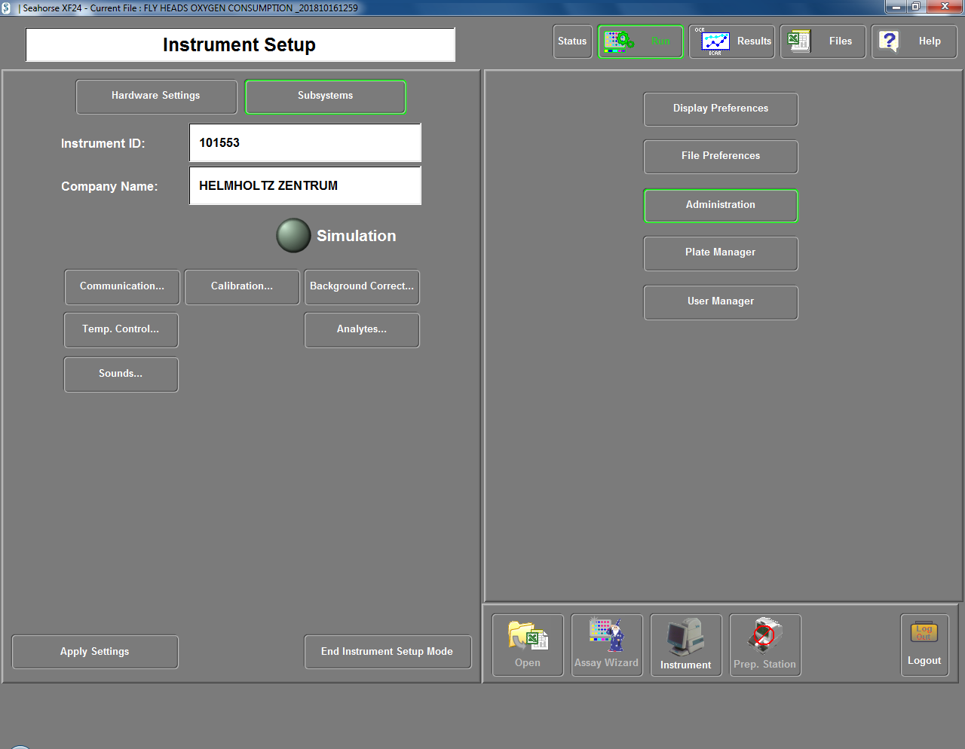The image size is (965, 749).
Task: Click the Company Name text field
Action: coord(305,186)
